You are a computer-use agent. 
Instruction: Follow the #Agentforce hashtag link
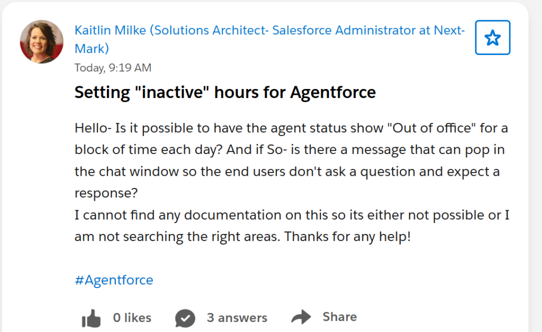[114, 280]
